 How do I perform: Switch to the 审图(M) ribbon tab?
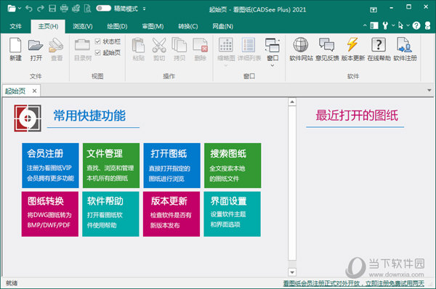point(153,26)
